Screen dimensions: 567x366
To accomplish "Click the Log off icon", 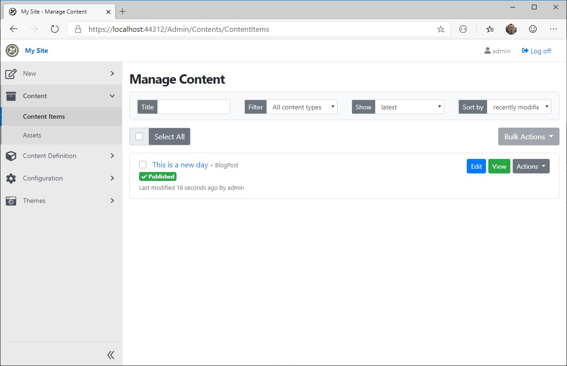I will pos(524,50).
